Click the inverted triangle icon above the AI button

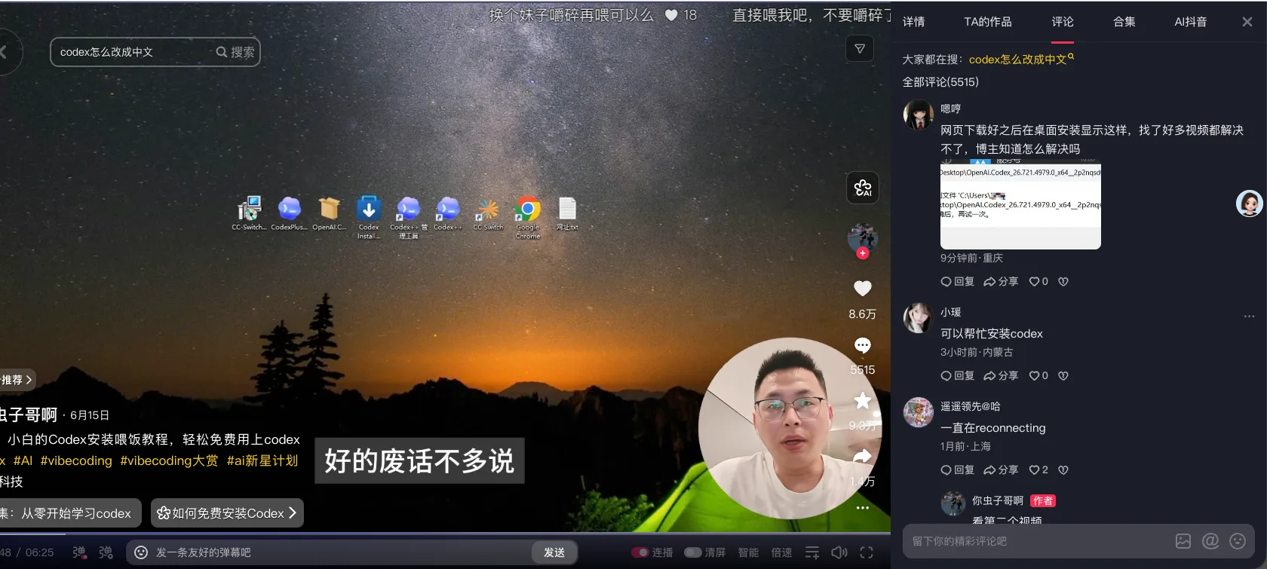pyautogui.click(x=860, y=49)
